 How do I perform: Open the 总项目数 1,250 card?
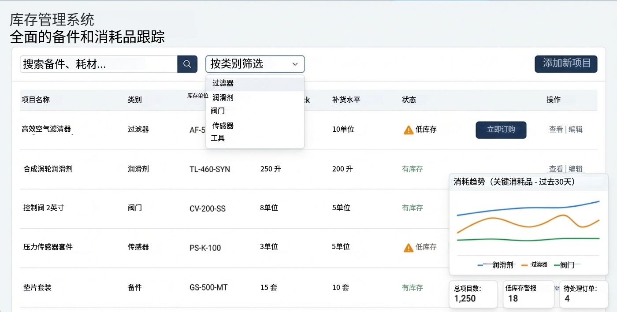click(x=473, y=294)
